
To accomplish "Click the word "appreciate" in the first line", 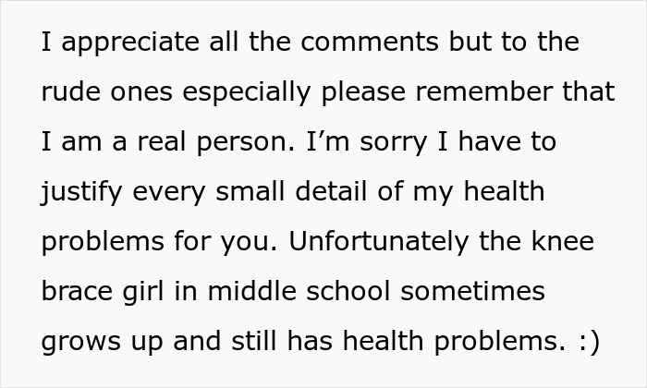I will tap(130, 43).
